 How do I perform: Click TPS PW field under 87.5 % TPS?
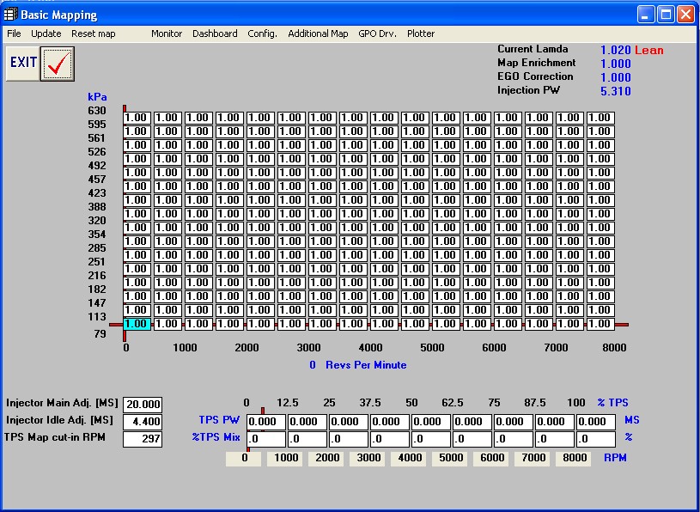pos(554,422)
